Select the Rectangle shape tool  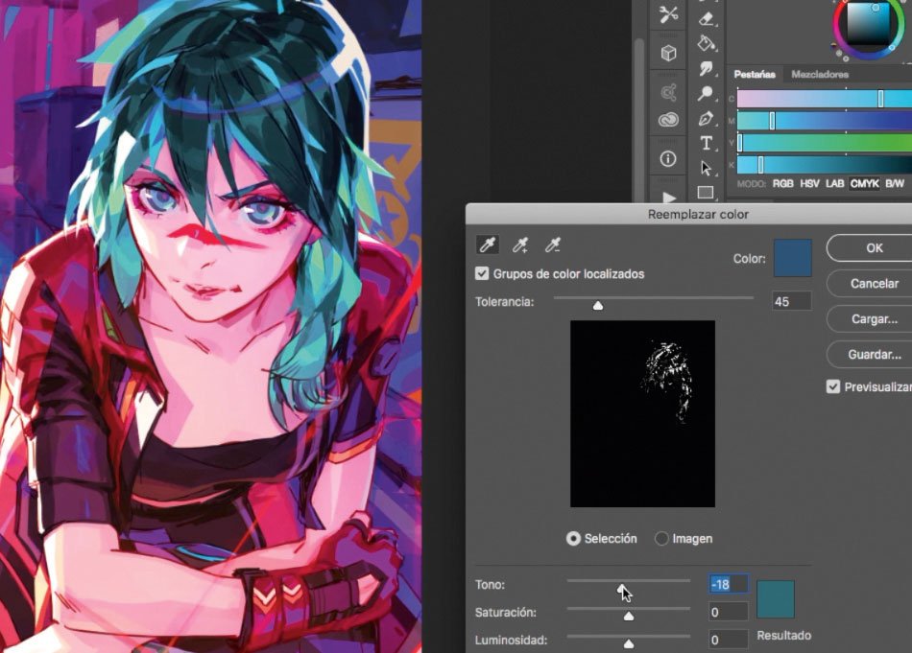(706, 193)
